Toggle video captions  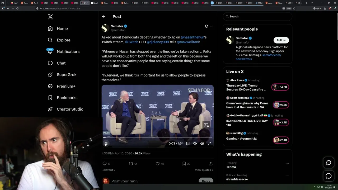tap(188, 144)
